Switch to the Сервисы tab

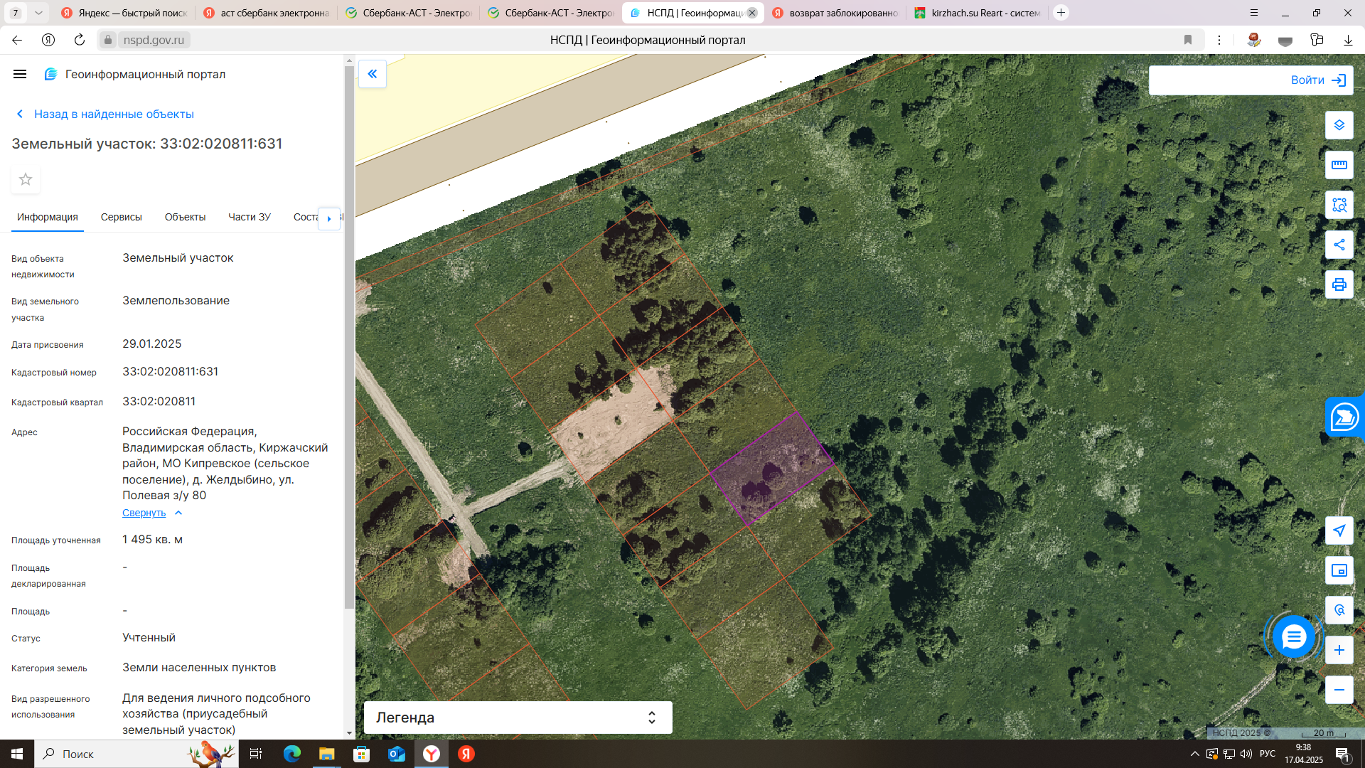[x=121, y=217]
